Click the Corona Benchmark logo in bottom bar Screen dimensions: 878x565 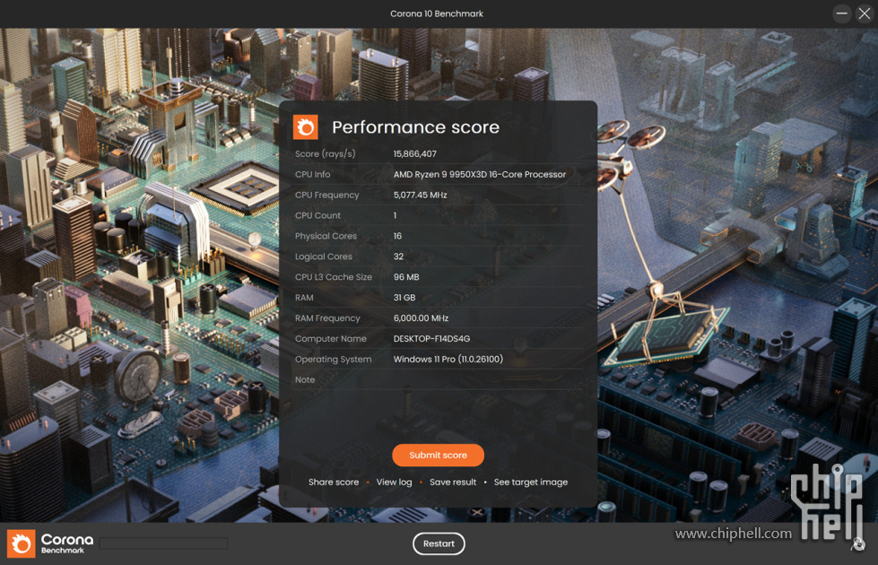[x=51, y=543]
